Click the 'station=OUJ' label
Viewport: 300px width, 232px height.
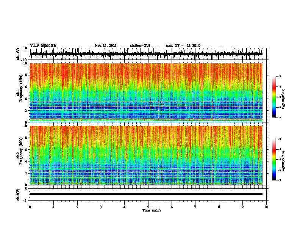pyautogui.click(x=140, y=45)
